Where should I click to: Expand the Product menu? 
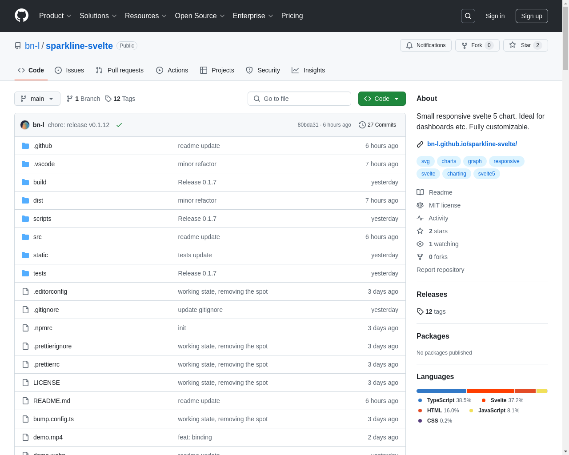click(55, 16)
